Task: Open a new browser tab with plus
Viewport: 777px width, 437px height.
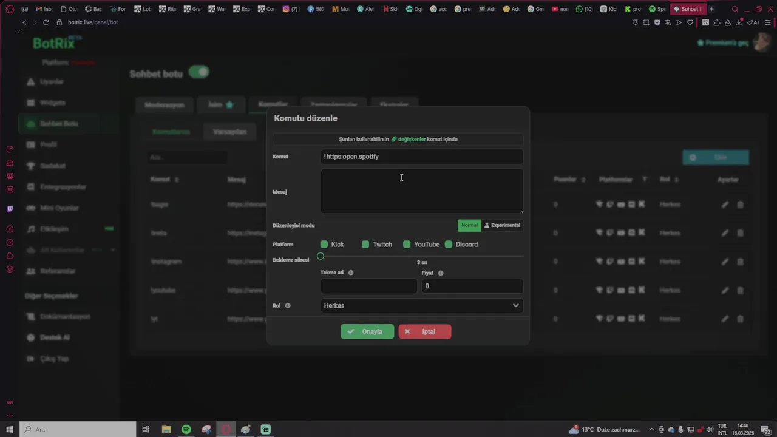Action: click(x=711, y=9)
